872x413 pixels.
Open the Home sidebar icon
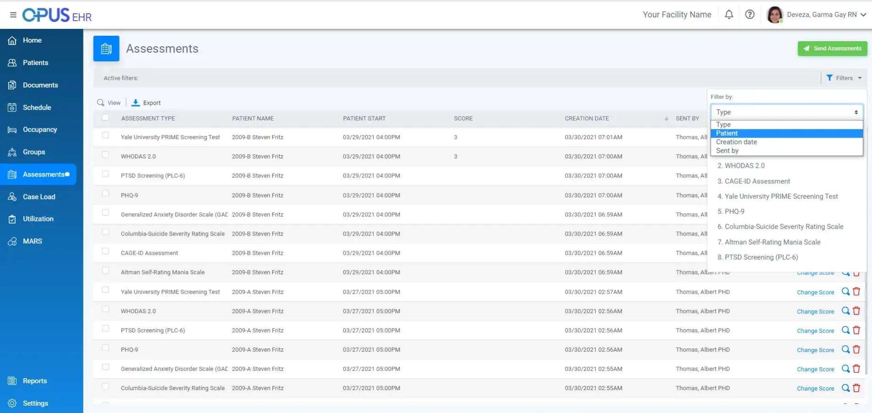[12, 40]
